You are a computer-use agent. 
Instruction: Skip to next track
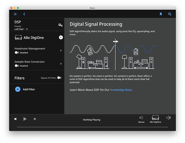[x=35, y=119]
